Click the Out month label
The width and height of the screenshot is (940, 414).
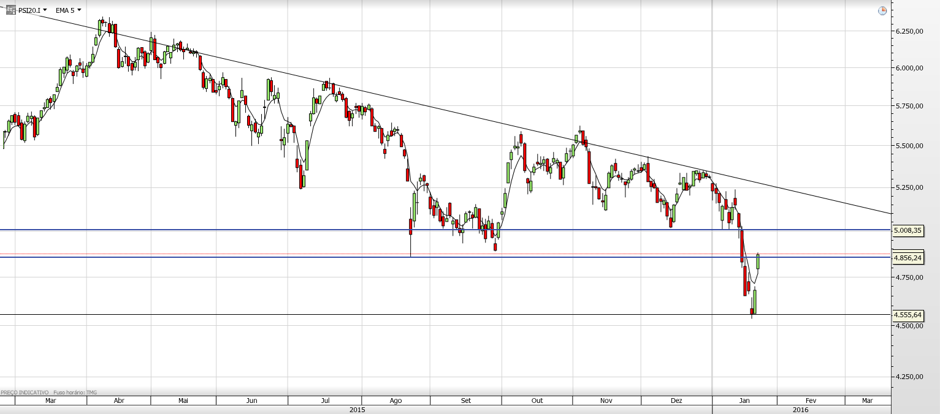(537, 401)
